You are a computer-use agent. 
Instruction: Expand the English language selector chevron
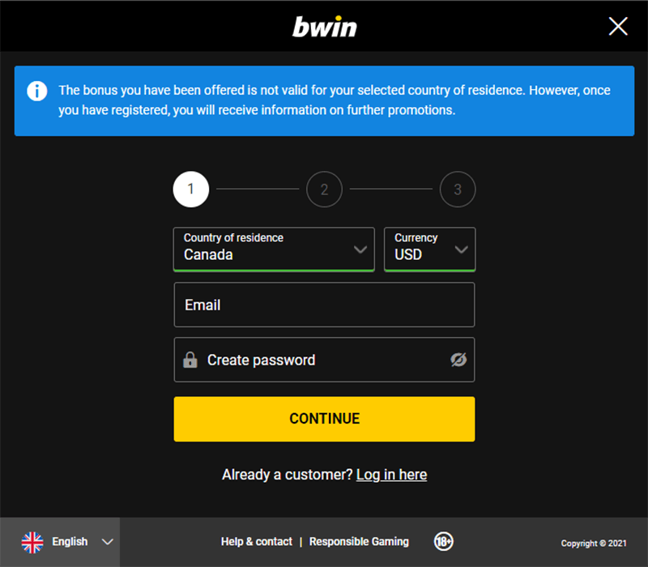point(106,541)
